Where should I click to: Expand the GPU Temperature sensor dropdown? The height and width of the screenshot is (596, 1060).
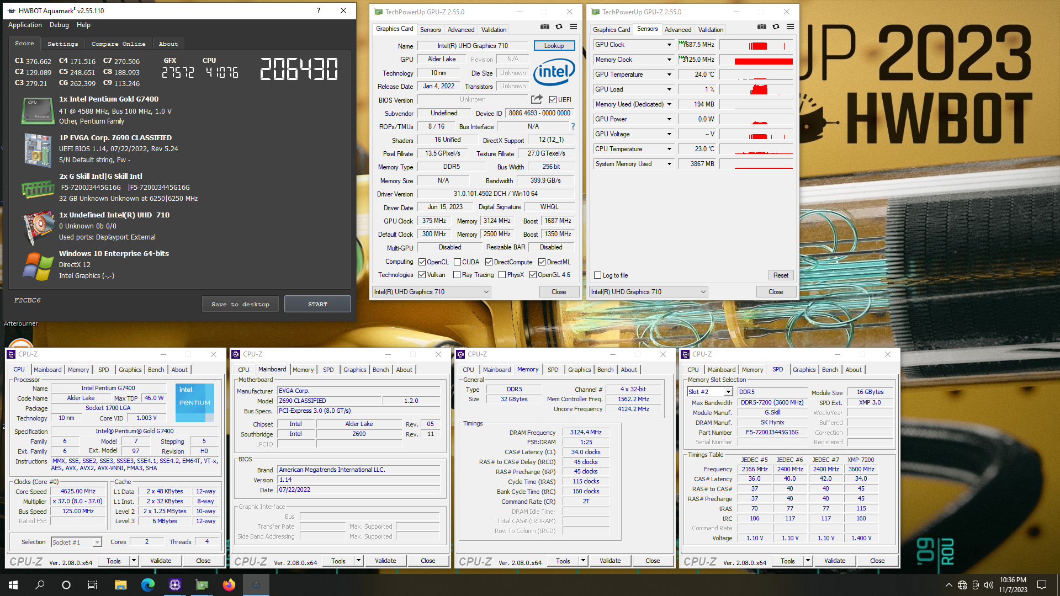point(669,74)
